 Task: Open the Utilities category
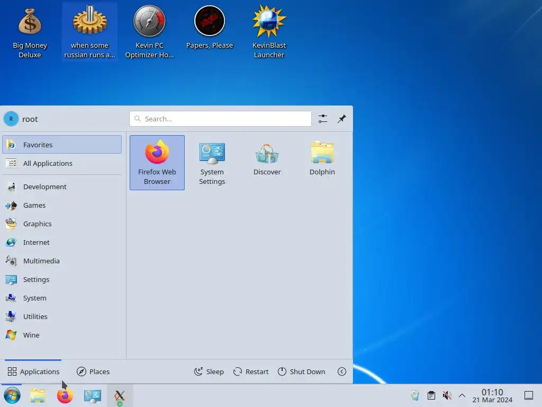[62, 317]
